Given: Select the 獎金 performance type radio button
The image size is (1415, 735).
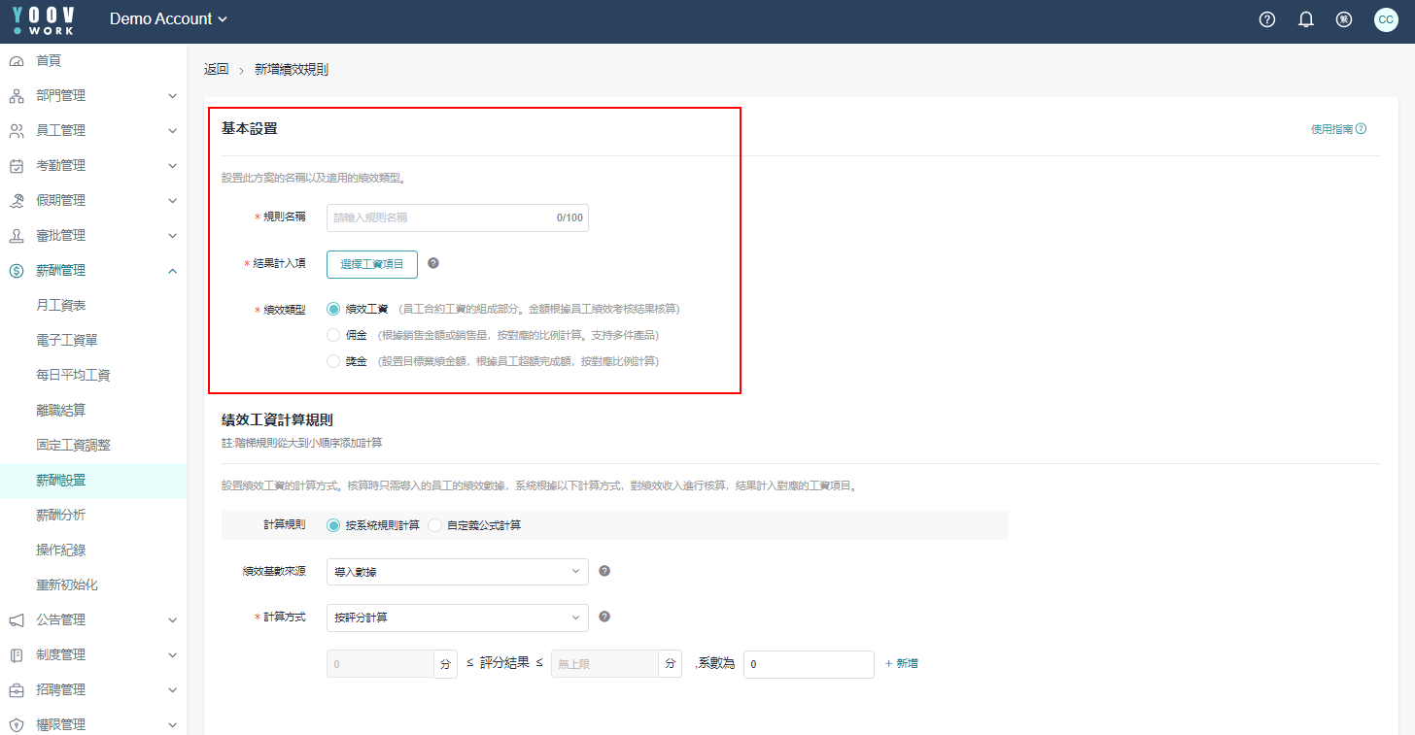Looking at the screenshot, I should (334, 361).
